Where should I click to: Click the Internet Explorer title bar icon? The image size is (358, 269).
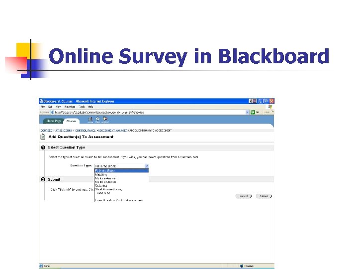[x=41, y=101]
